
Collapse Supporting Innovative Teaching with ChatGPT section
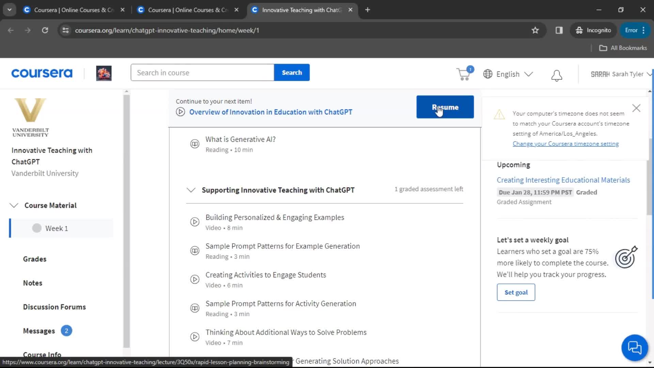click(x=191, y=190)
